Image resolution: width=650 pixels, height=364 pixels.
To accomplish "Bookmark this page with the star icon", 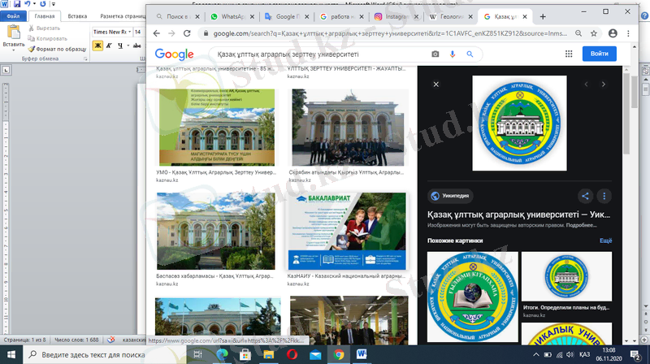I will pos(594,33).
